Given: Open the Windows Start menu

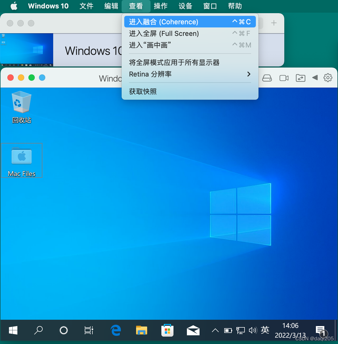Looking at the screenshot, I should [x=13, y=330].
